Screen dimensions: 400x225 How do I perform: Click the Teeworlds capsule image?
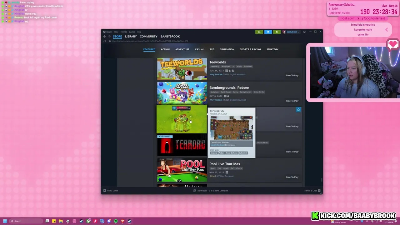182,69
